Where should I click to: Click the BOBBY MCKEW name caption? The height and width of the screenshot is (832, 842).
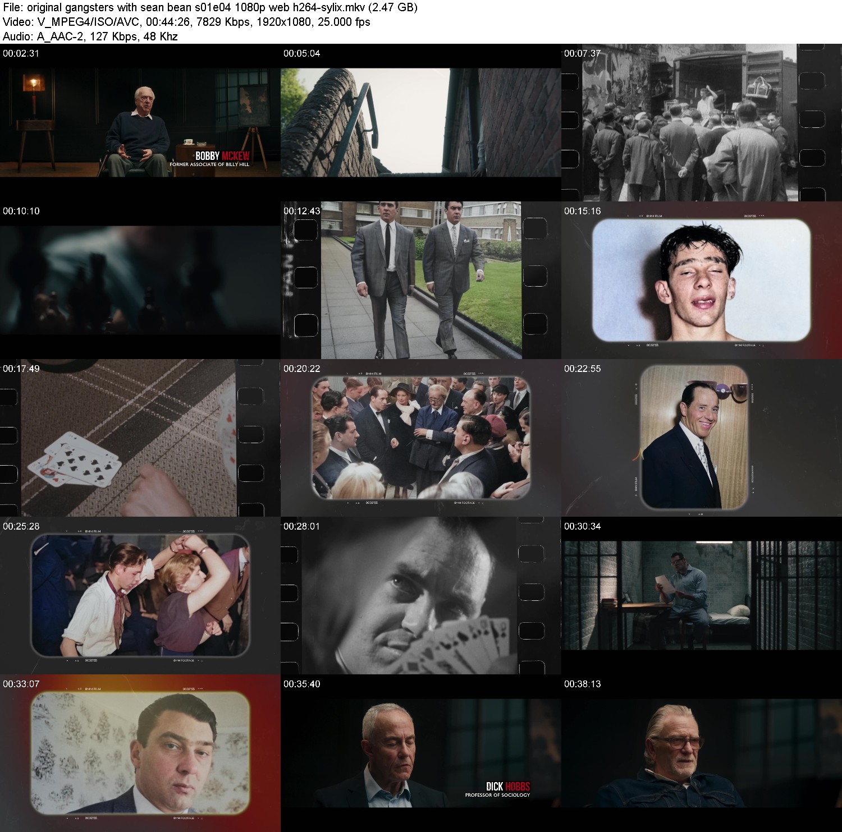[222, 156]
